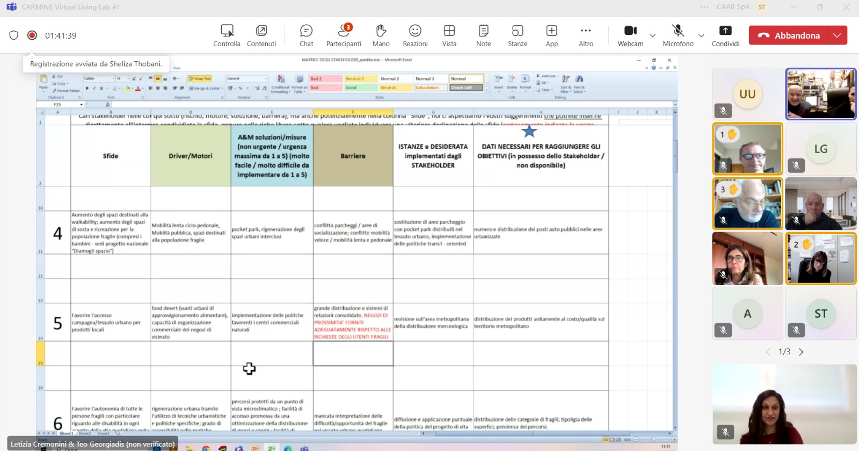
Task: Open Stanze breakout rooms
Action: point(518,35)
